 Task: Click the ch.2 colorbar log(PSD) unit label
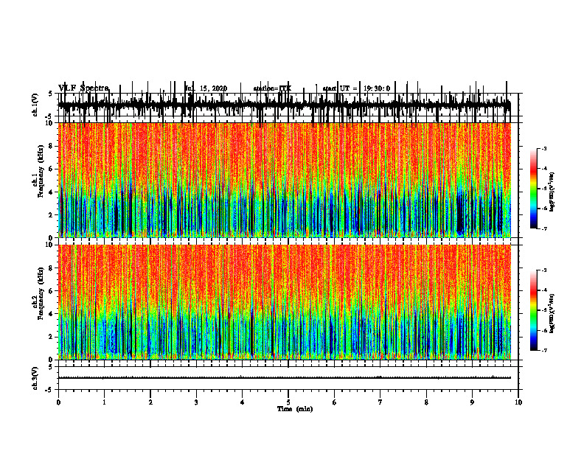(x=552, y=313)
